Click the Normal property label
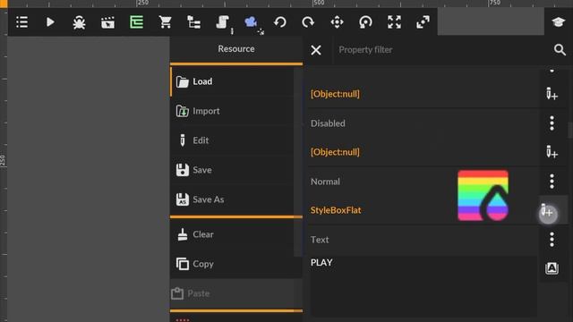This screenshot has height=322, width=573. coord(325,182)
